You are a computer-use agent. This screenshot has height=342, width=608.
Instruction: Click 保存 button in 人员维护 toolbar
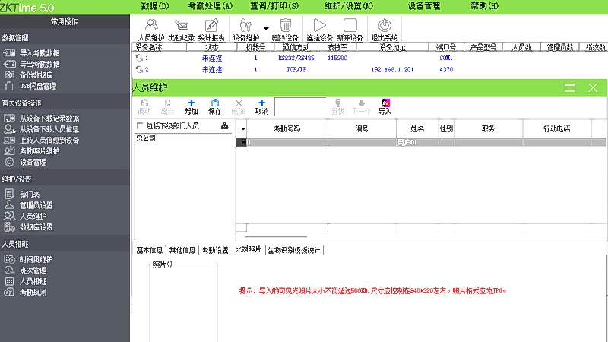tap(214, 106)
